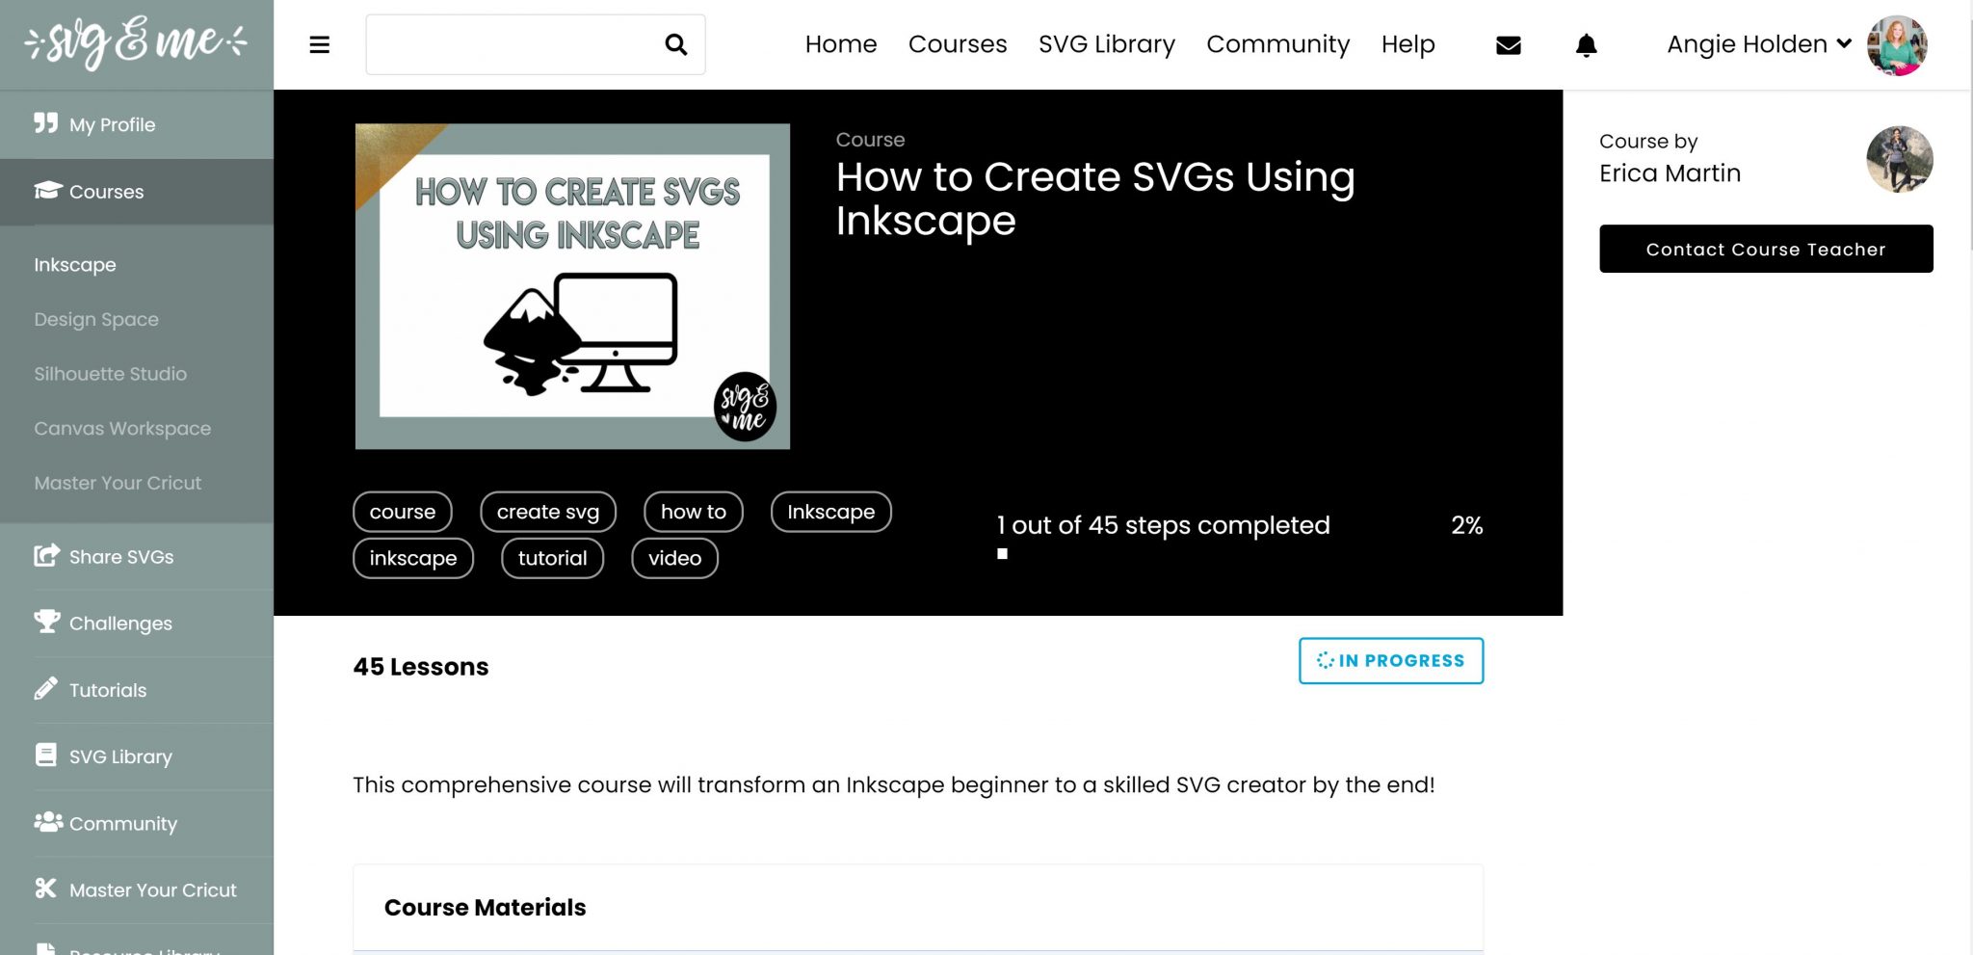Select Canvas Workspace in the sidebar

pos(122,428)
